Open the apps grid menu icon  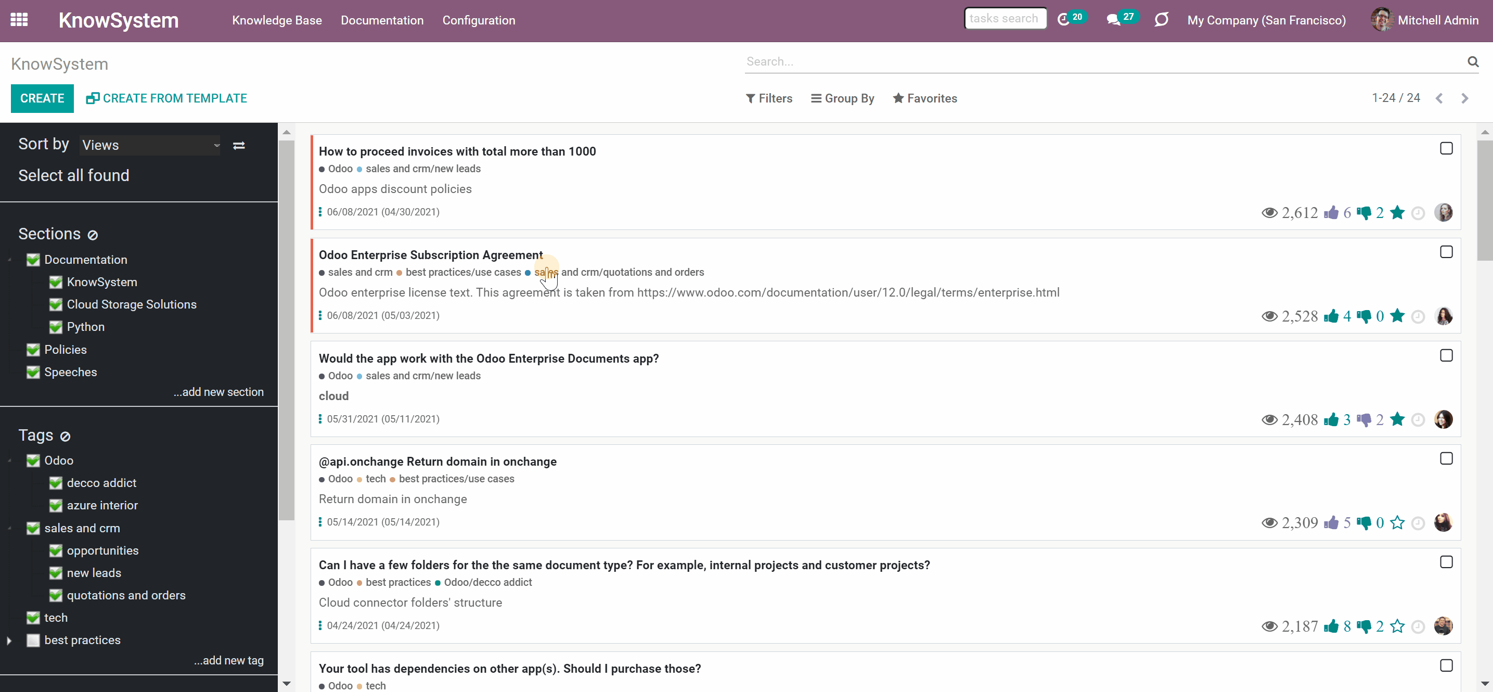click(19, 20)
